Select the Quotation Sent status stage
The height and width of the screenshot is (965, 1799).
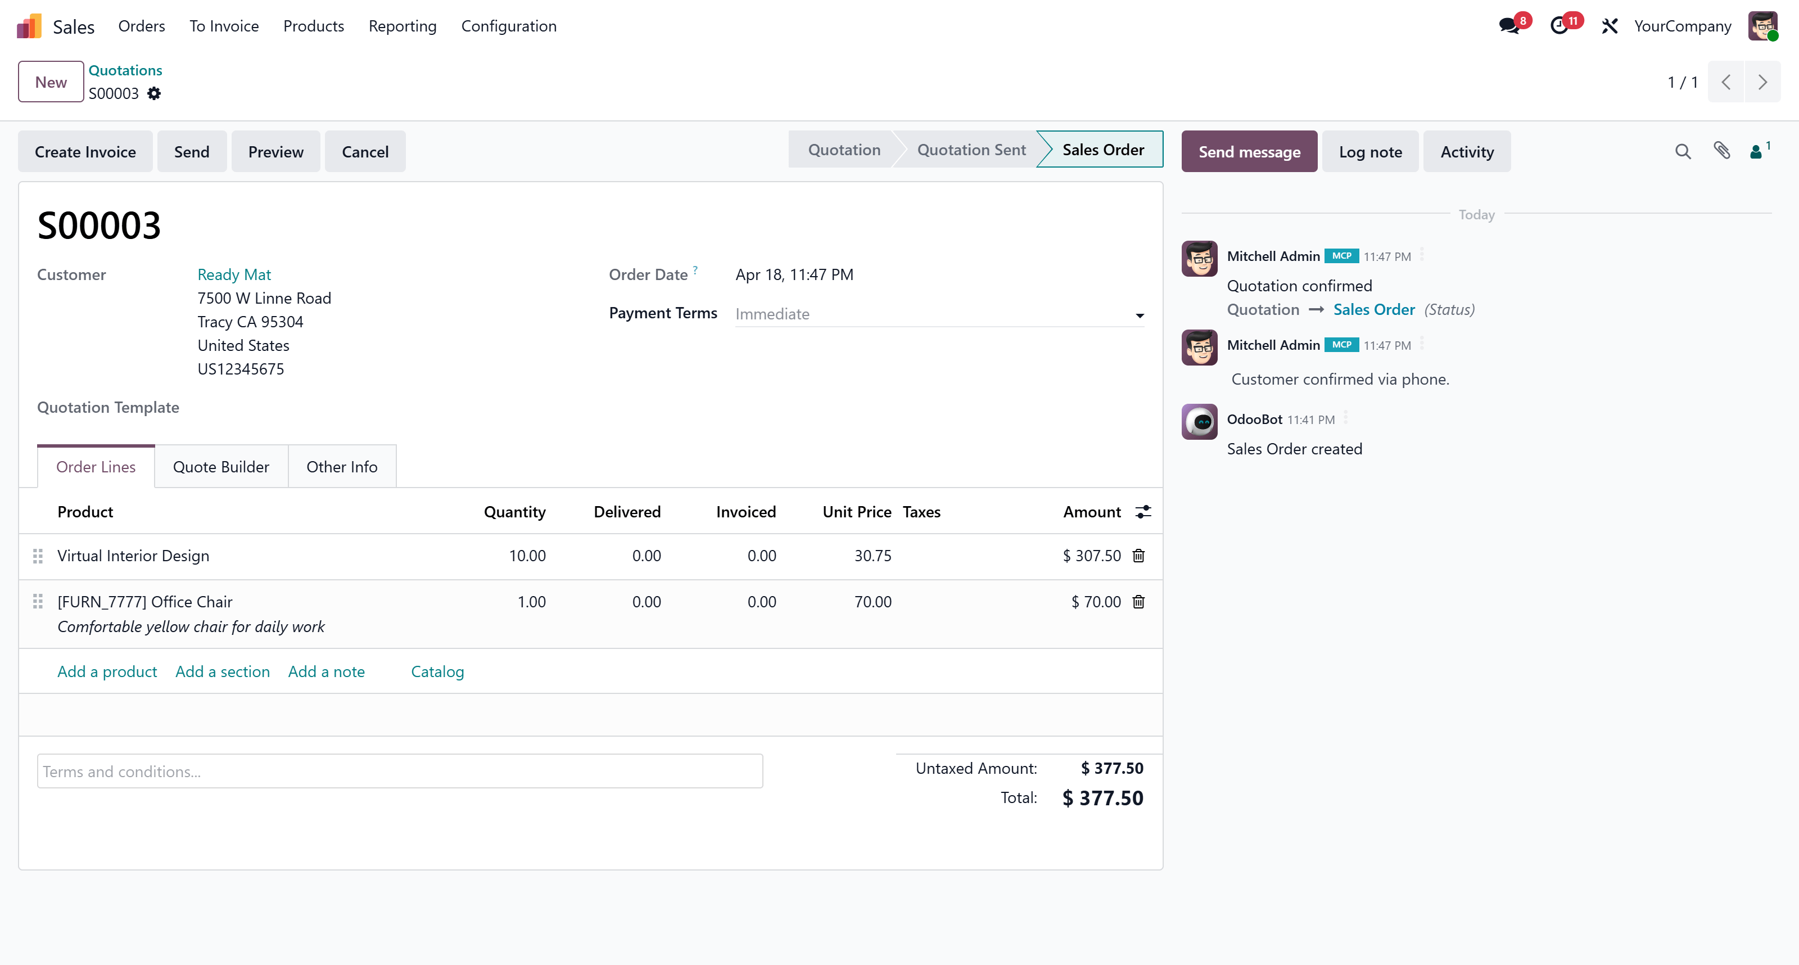click(x=971, y=150)
